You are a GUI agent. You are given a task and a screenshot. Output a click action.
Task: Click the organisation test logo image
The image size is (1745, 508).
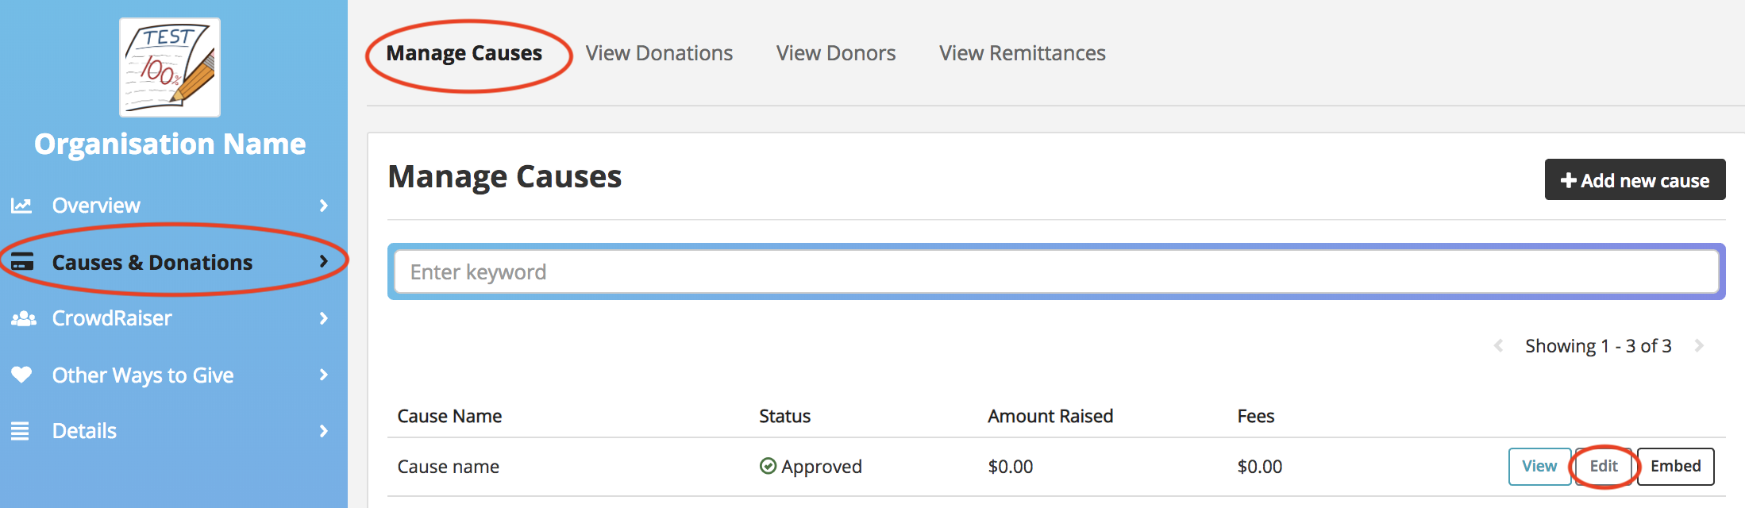click(170, 67)
